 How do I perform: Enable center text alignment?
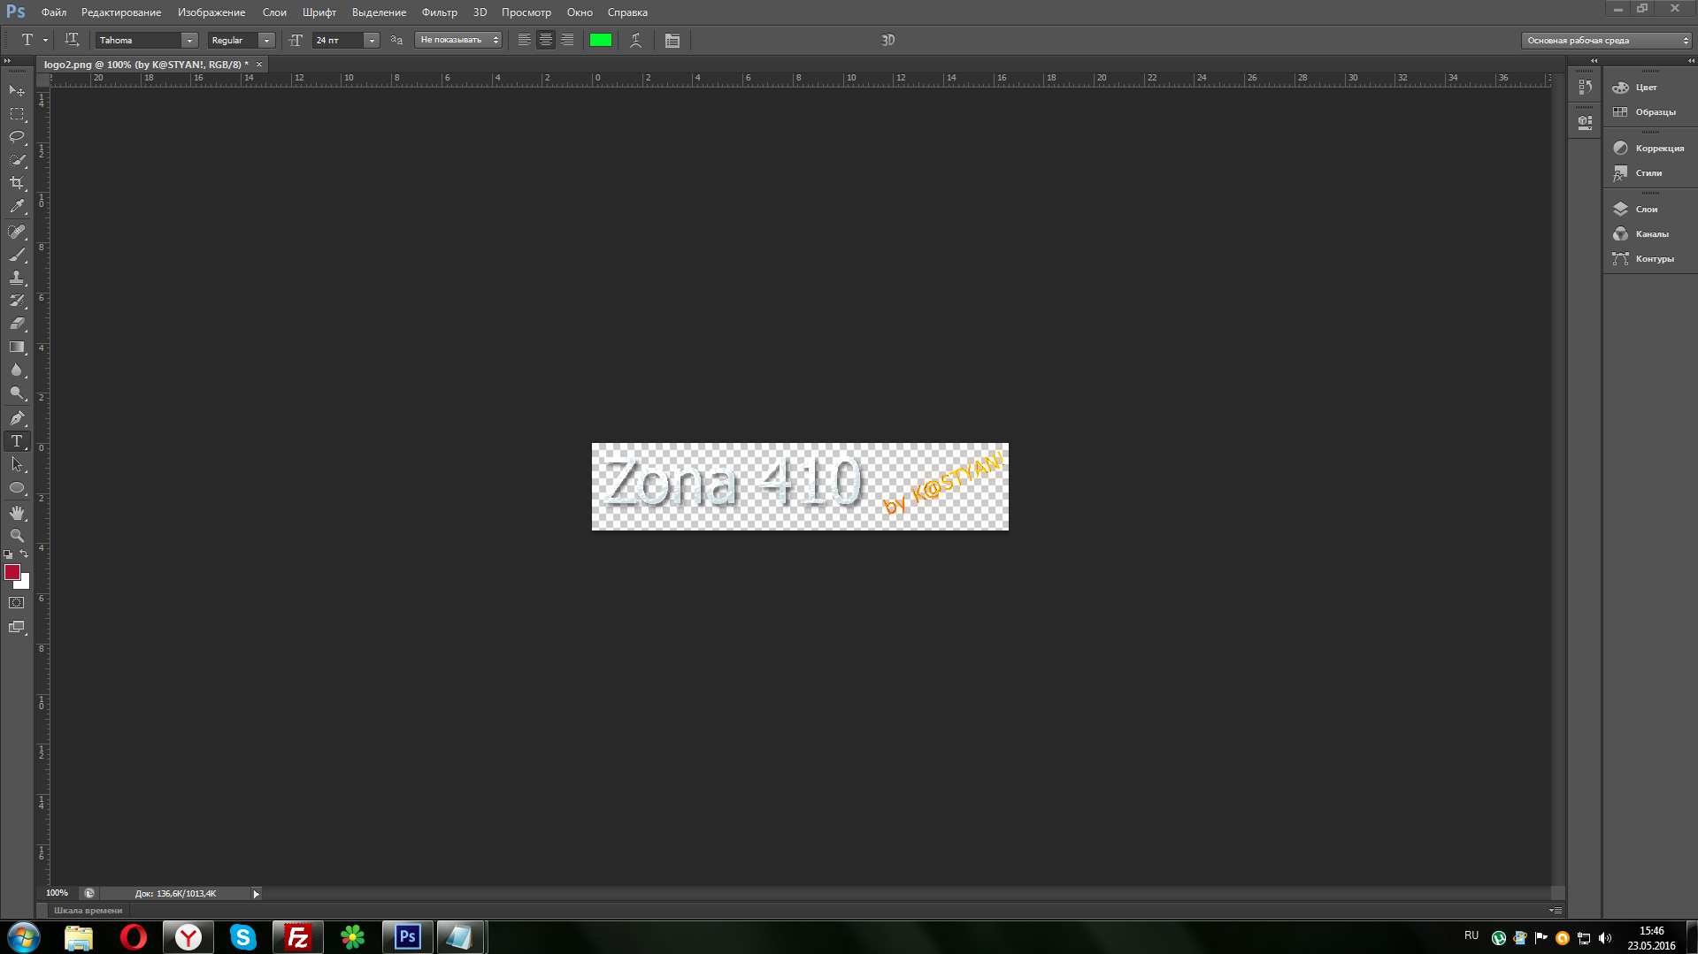pyautogui.click(x=546, y=41)
